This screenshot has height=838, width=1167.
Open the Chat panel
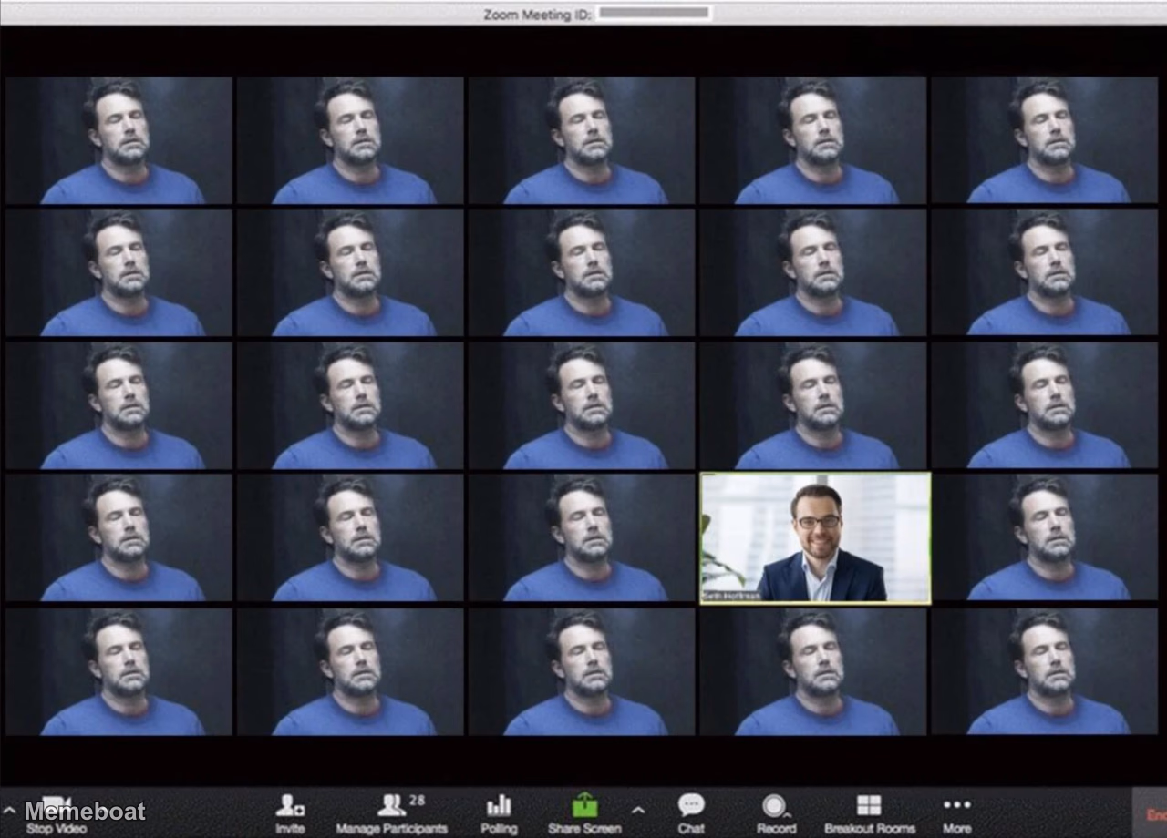tap(691, 813)
